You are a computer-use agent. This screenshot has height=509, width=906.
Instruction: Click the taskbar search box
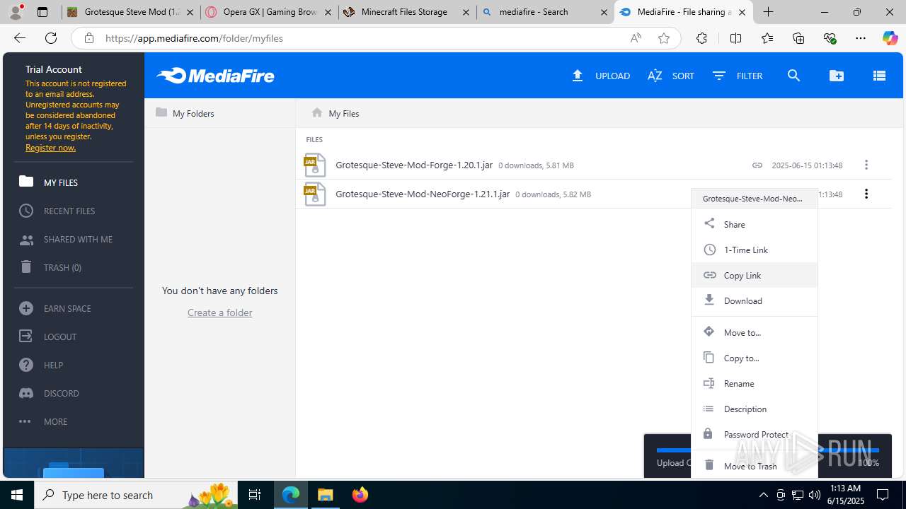click(x=136, y=495)
